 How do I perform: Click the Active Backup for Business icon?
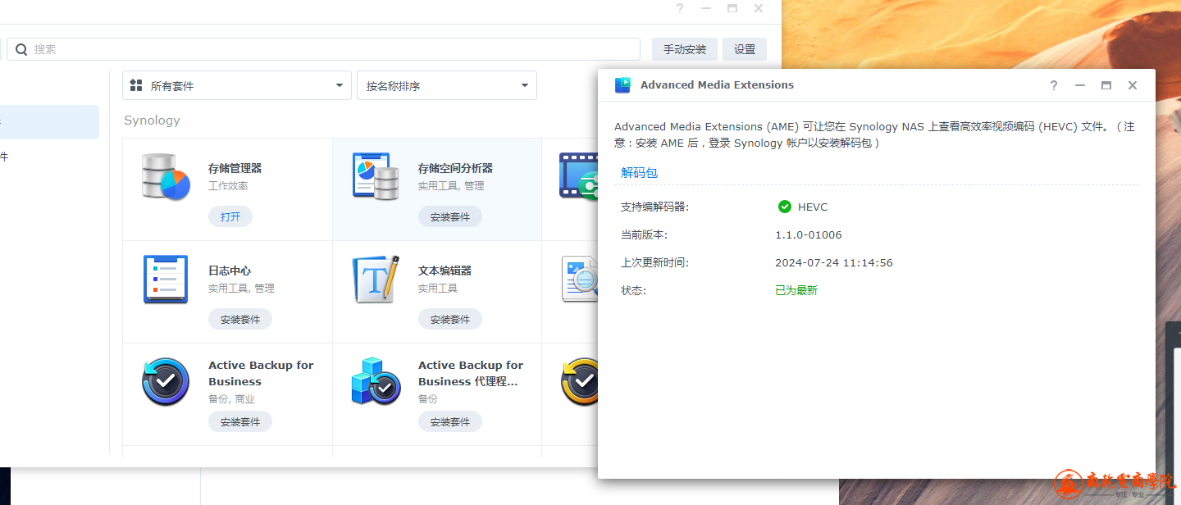[166, 382]
